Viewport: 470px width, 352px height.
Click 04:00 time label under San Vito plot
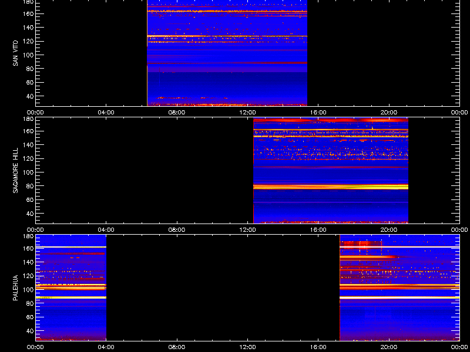tap(106, 113)
